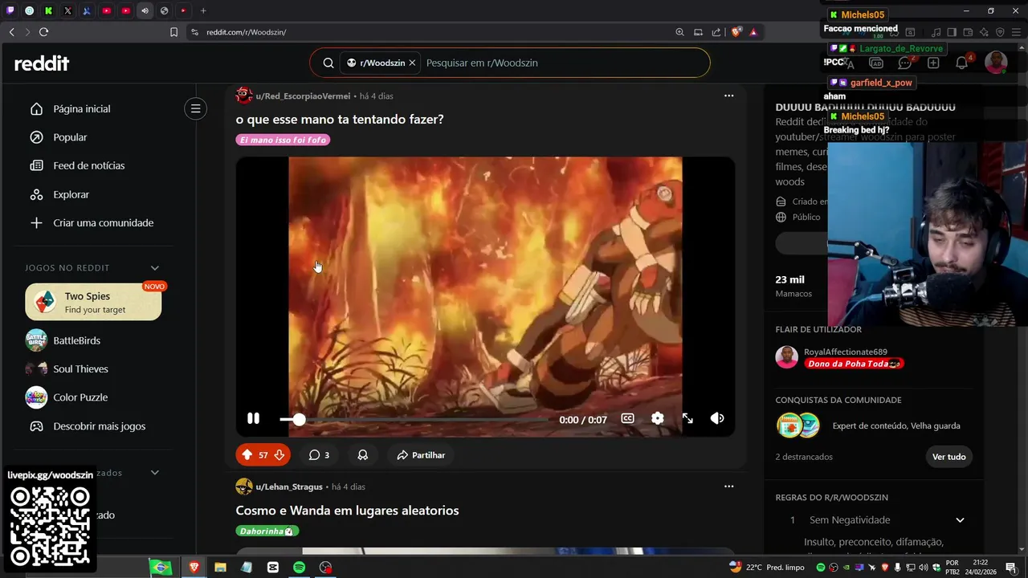Open u/Lehan_Stragus profile

289,487
